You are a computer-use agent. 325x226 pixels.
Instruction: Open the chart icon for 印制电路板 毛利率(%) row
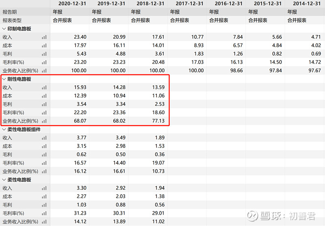(44, 62)
